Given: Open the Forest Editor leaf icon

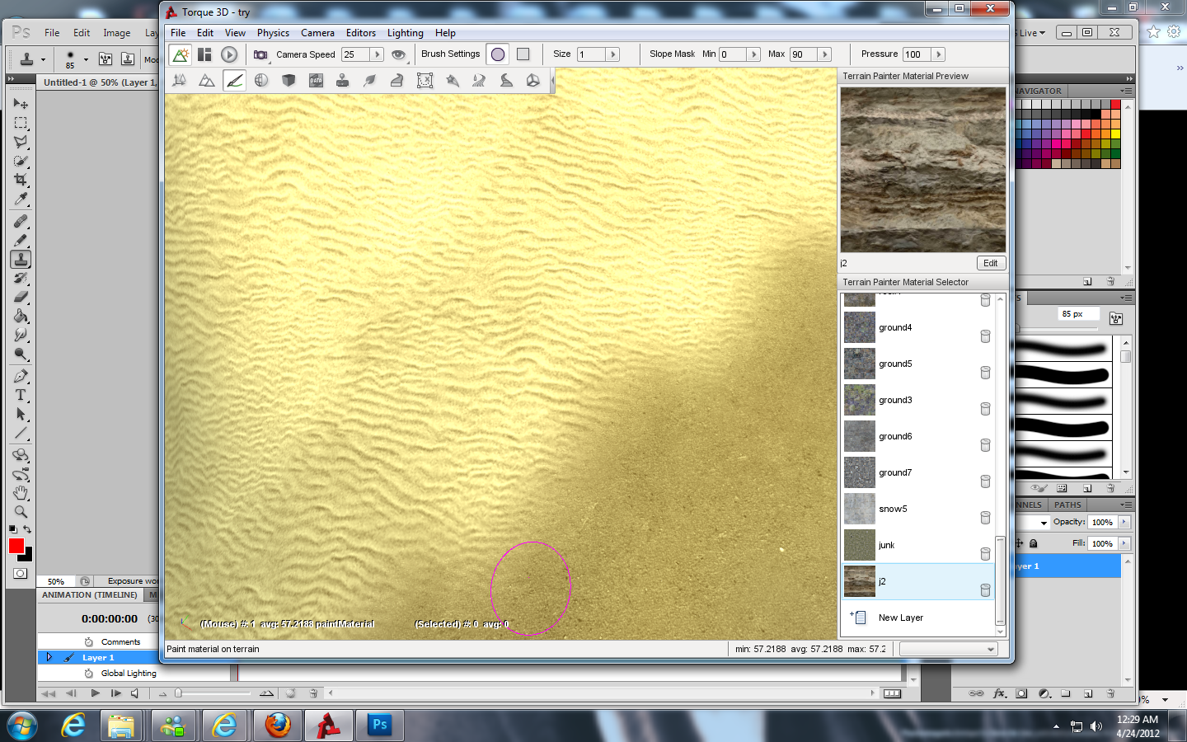Looking at the screenshot, I should click(370, 80).
